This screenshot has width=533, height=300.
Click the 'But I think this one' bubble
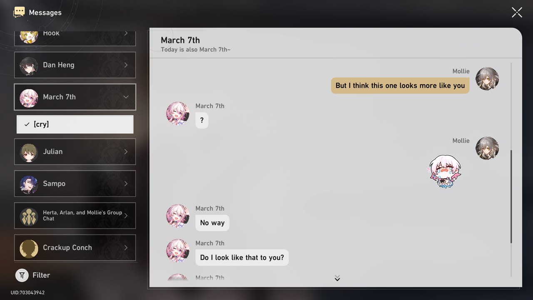pyautogui.click(x=400, y=85)
